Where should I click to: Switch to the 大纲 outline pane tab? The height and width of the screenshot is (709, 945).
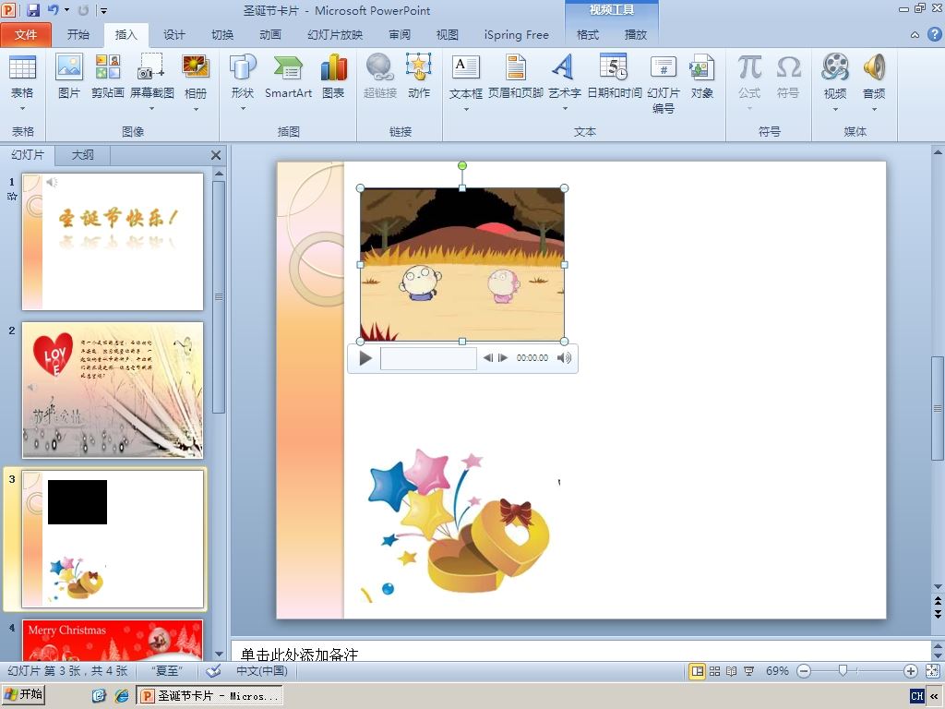(x=82, y=155)
